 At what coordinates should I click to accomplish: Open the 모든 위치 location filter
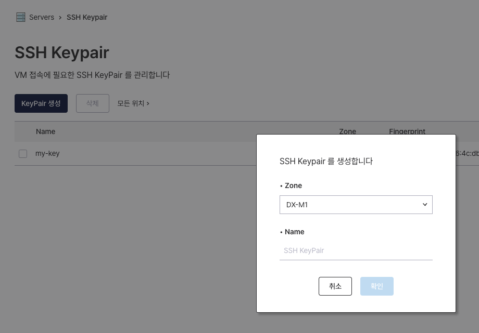coord(131,103)
